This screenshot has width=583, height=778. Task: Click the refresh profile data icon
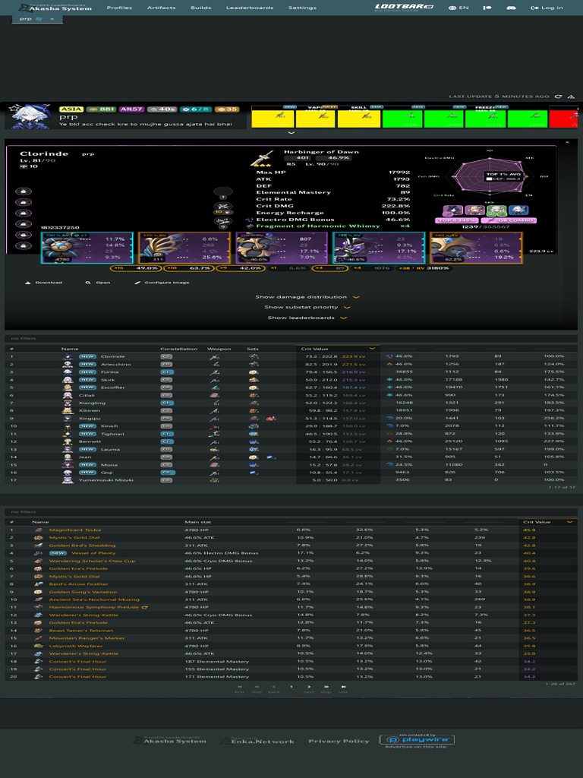(558, 96)
